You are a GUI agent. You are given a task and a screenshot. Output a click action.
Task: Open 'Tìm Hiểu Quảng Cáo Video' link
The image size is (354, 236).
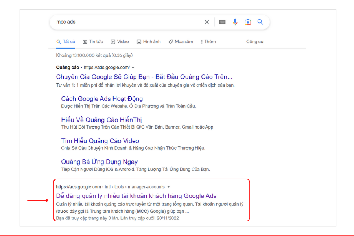(100, 141)
